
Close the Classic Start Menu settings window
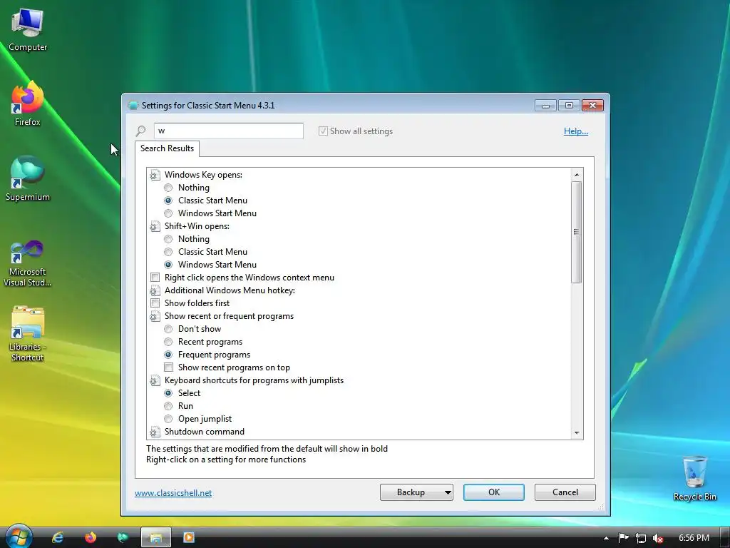592,106
